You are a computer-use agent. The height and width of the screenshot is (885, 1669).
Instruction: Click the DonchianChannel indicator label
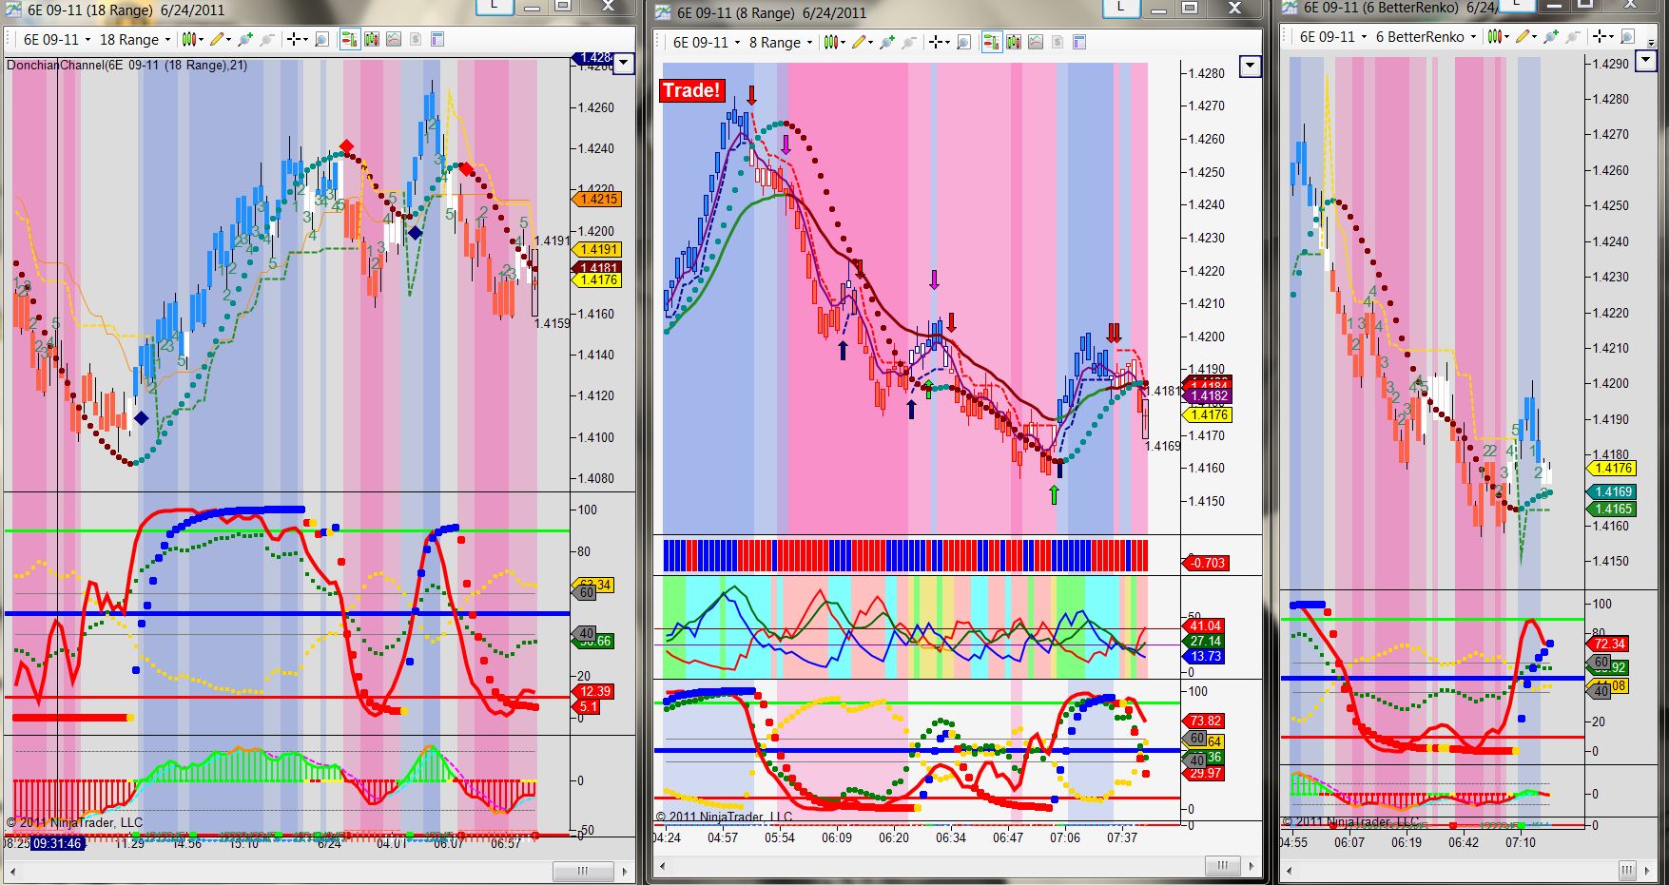tap(127, 66)
